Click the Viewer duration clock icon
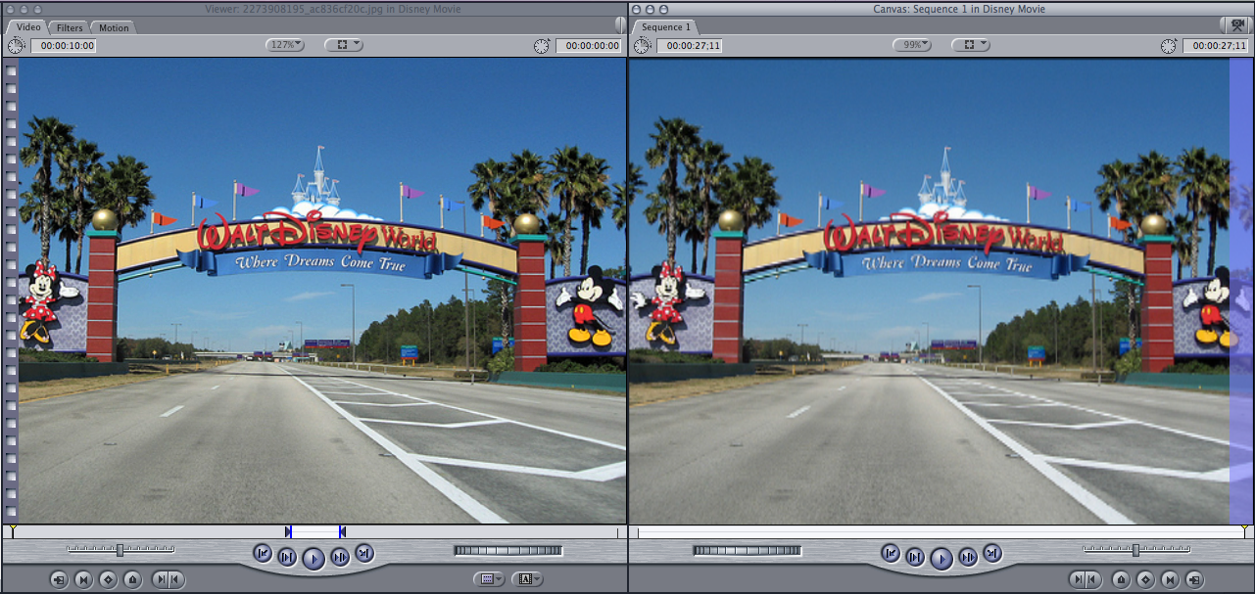 point(16,45)
